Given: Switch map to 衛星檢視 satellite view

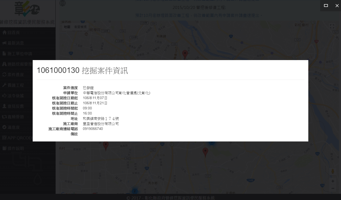Looking at the screenshot, I should [80, 27].
